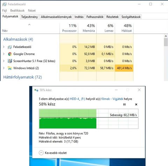Open the filmek - Vígjáték destination link
The height and width of the screenshot is (166, 168).
point(112,99)
